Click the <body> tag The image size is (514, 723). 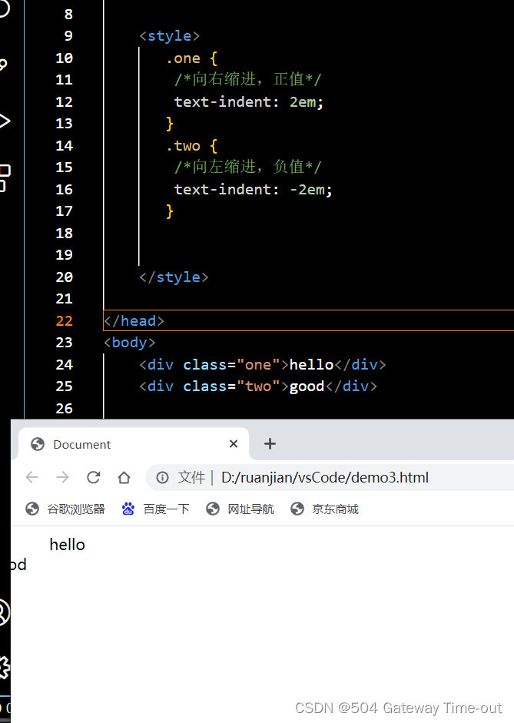point(130,343)
